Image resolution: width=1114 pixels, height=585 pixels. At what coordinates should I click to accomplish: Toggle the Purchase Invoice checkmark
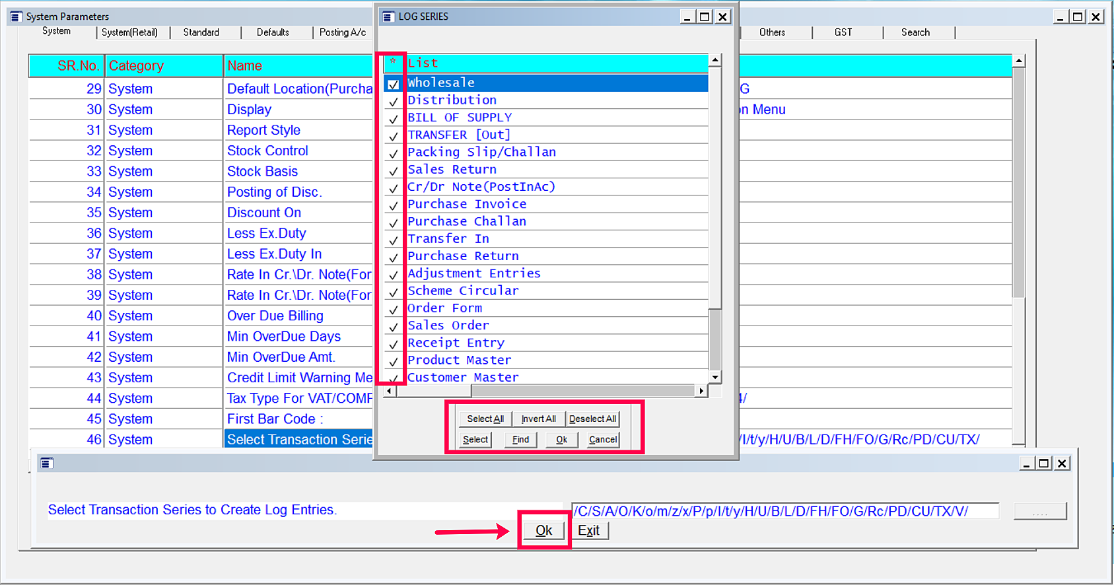(x=393, y=205)
